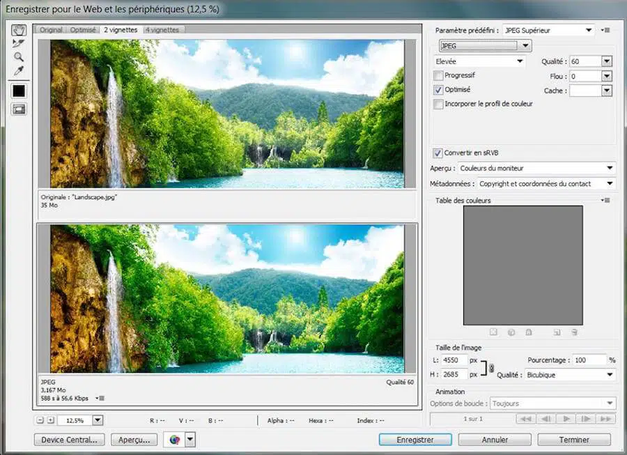Open the optimize preset flyout menu icon
The width and height of the screenshot is (627, 455).
pos(607,31)
